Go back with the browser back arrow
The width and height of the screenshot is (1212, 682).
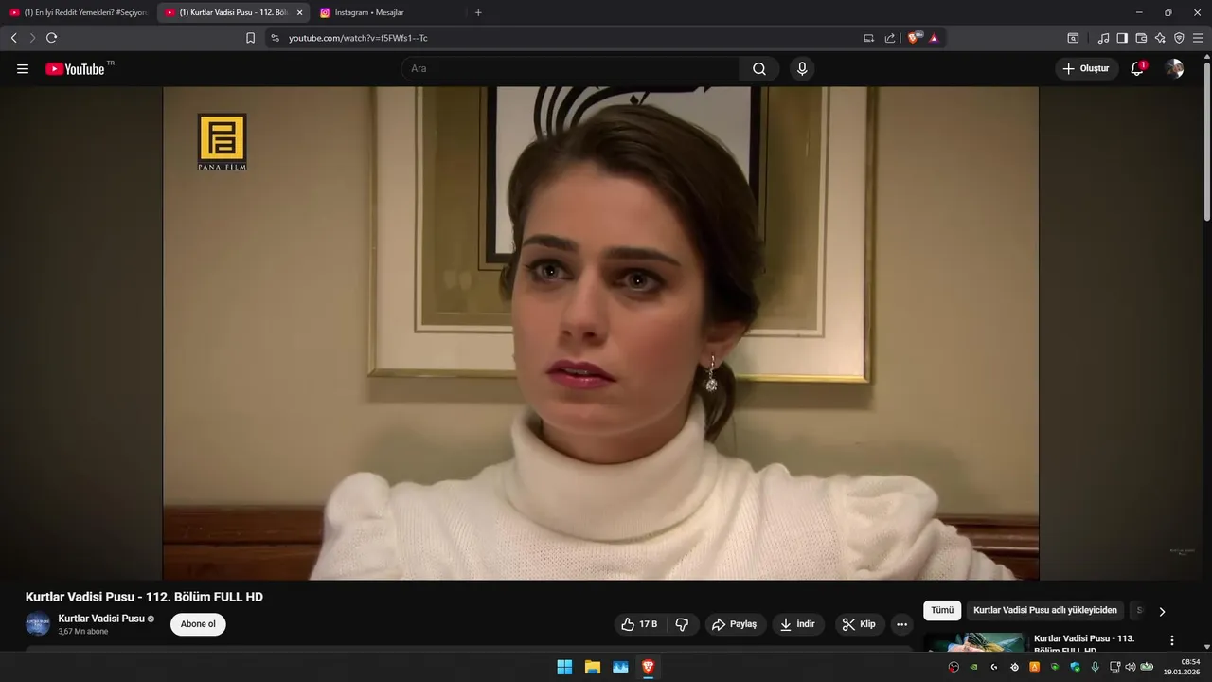pos(13,38)
